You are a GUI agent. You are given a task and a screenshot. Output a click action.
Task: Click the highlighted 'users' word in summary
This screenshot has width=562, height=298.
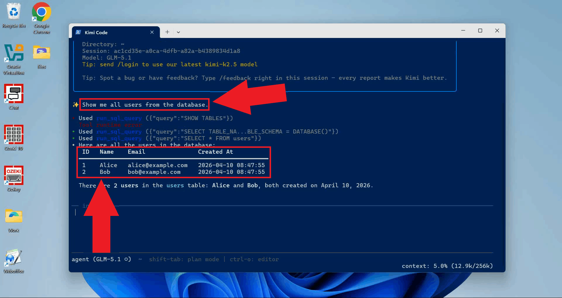(x=175, y=185)
